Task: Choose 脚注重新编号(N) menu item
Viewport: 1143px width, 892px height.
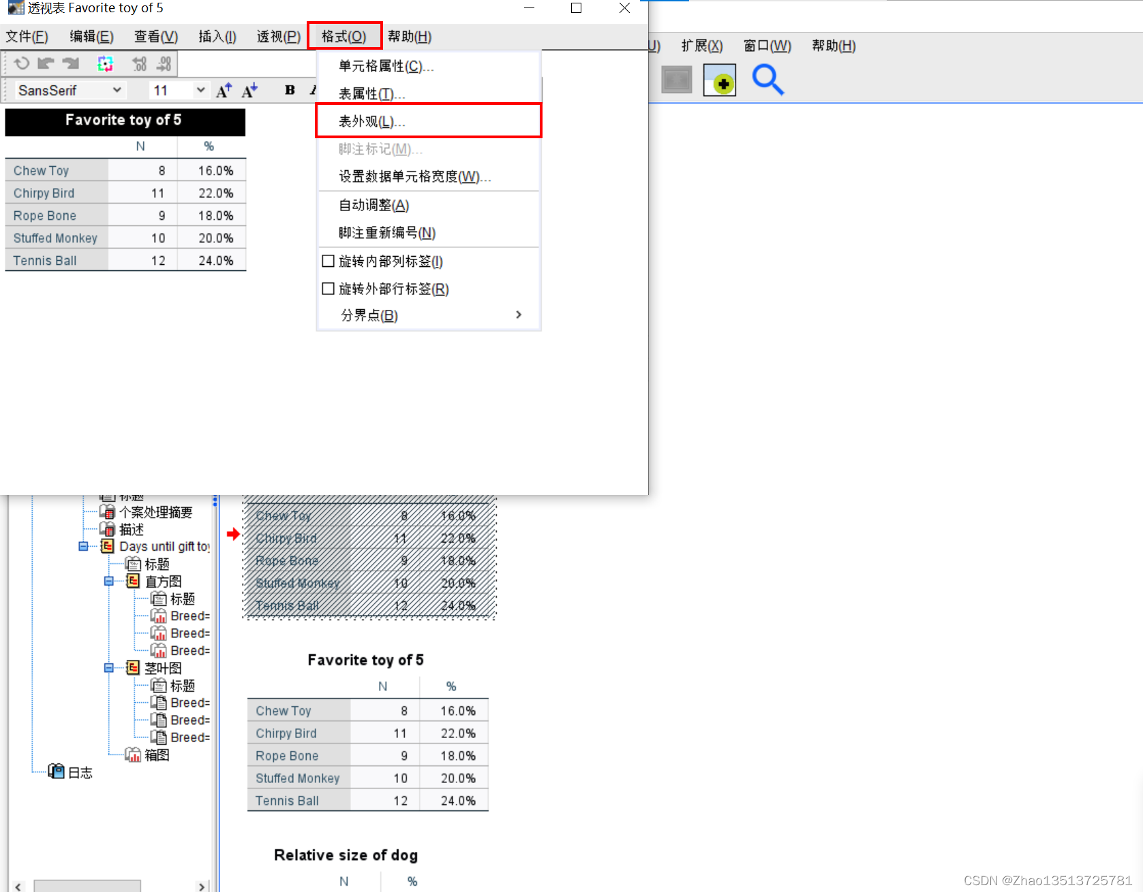Action: (x=429, y=233)
